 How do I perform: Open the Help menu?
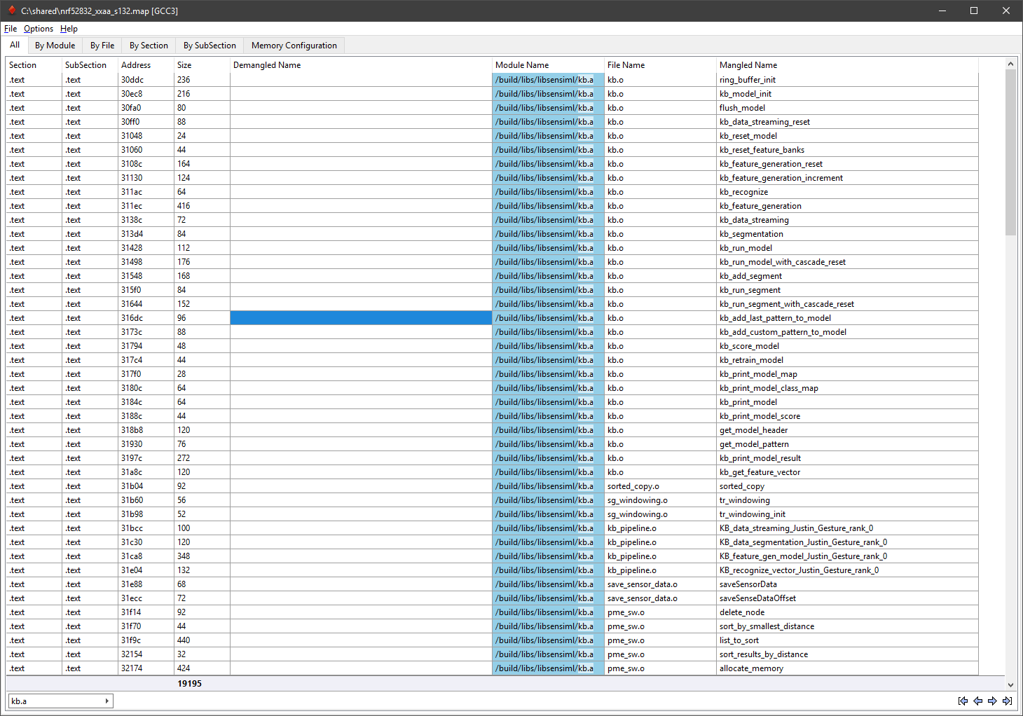[x=69, y=29]
